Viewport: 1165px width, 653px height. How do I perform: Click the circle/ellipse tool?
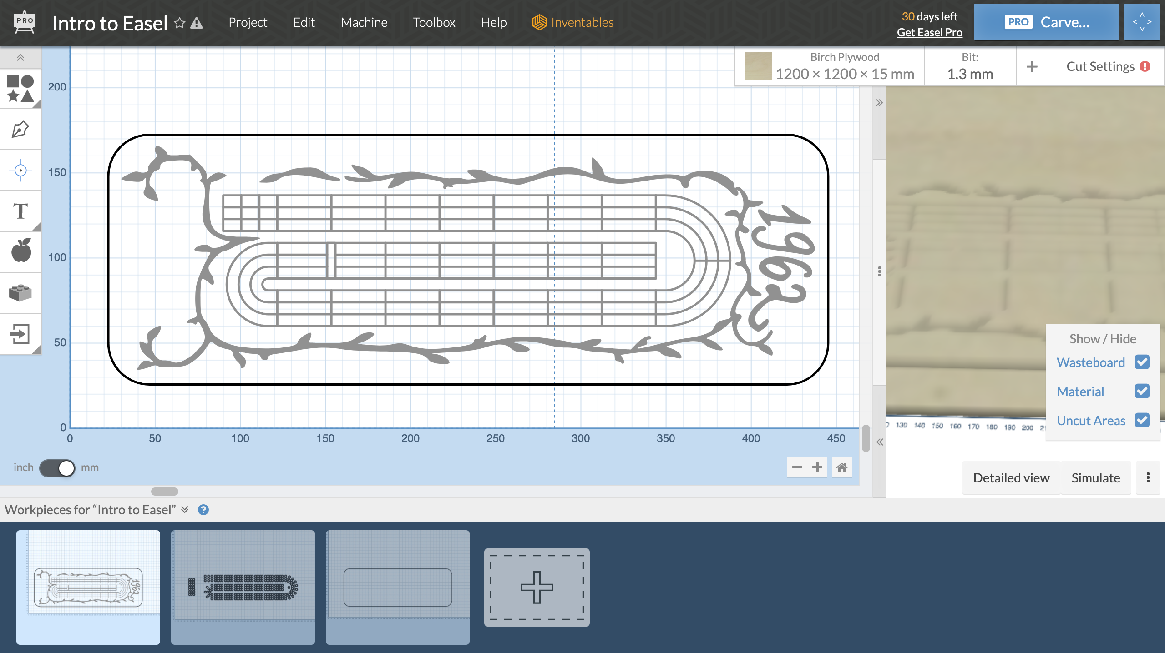30,82
